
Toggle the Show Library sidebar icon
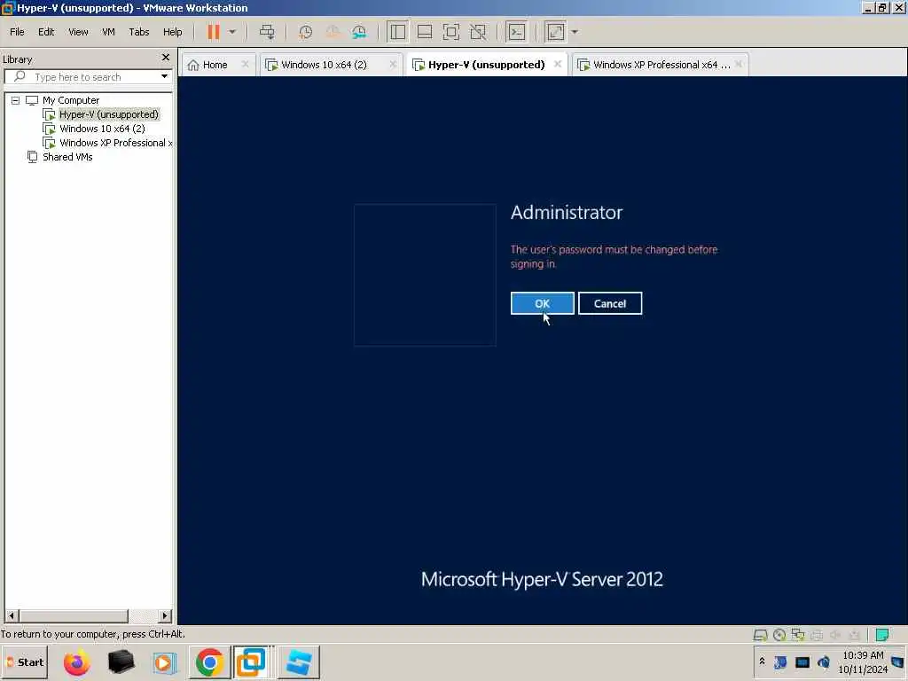[x=398, y=32]
